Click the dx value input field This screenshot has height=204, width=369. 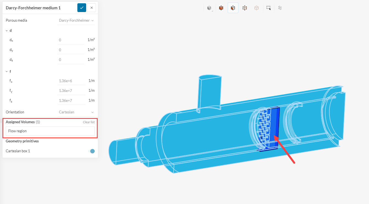coord(71,40)
